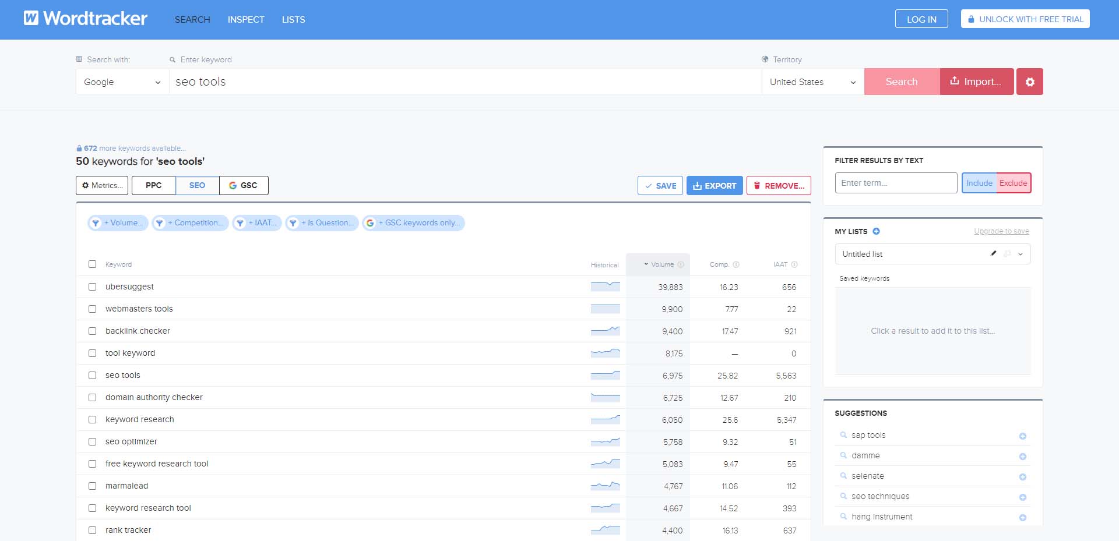1119x541 pixels.
Task: Add 'hang instrument' suggestion plus icon
Action: pyautogui.click(x=1022, y=518)
